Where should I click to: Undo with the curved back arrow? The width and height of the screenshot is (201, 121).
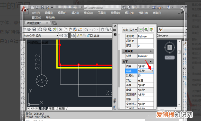pos(86,30)
